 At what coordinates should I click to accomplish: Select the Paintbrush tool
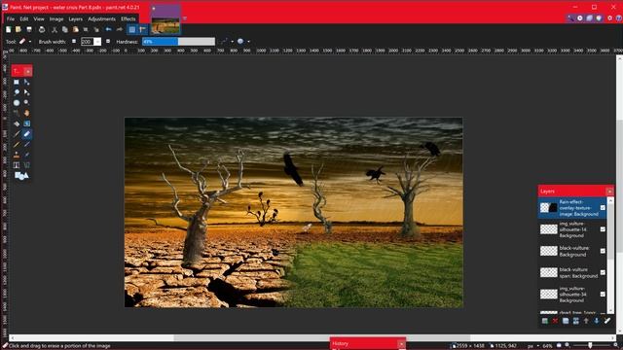click(17, 134)
